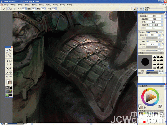The image size is (167, 125).
Task: Open the brush selector flyout arrow
Action: [x=165, y=8]
